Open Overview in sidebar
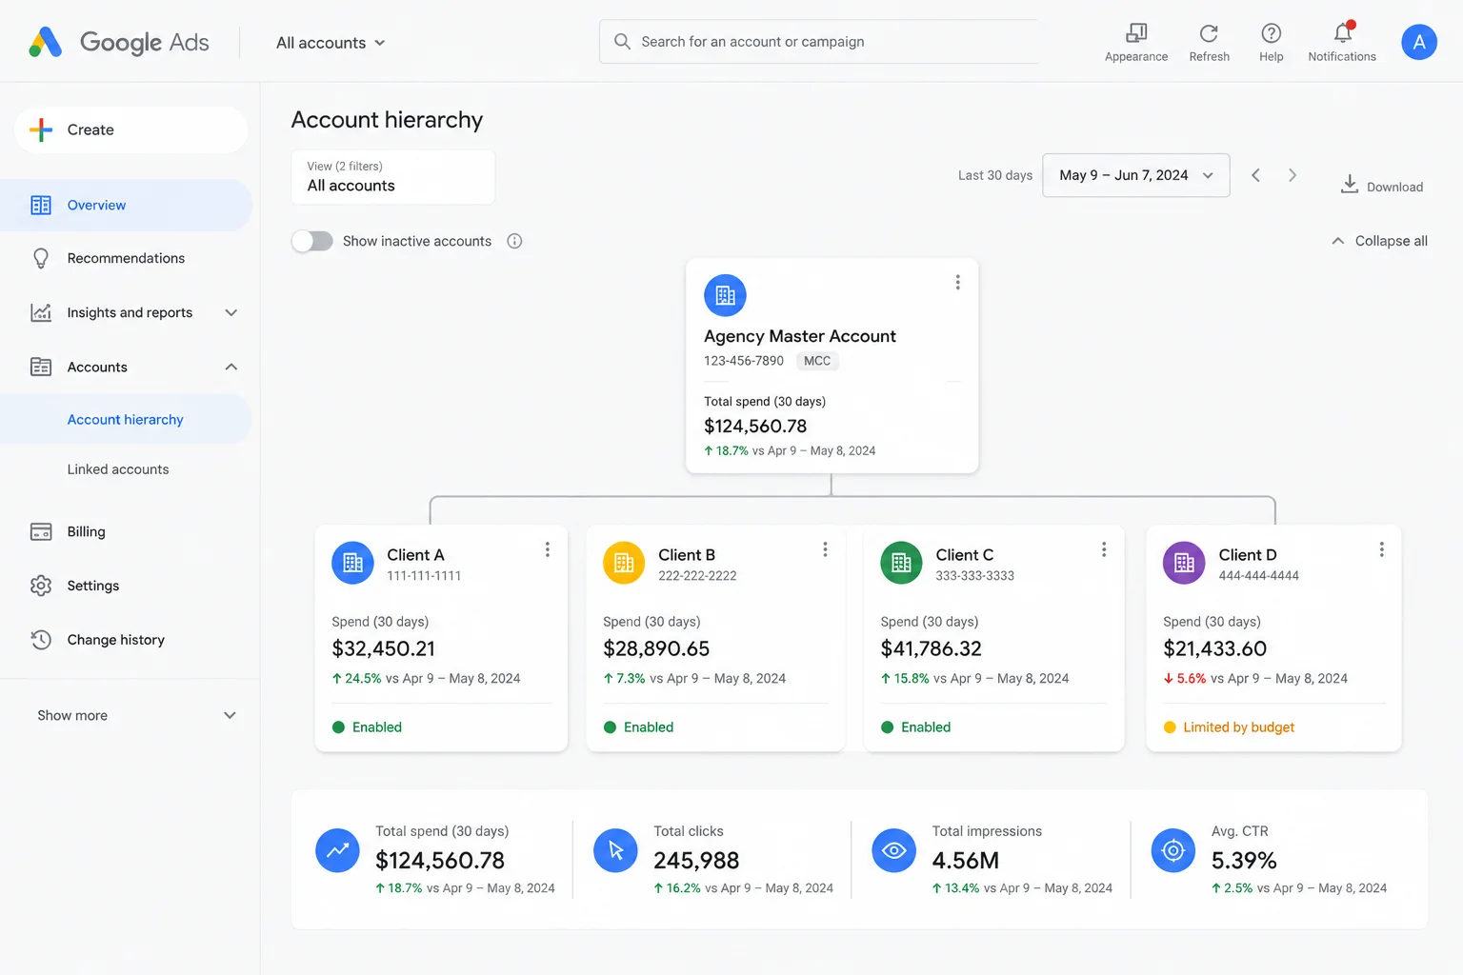Viewport: 1463px width, 975px height. pos(126,205)
